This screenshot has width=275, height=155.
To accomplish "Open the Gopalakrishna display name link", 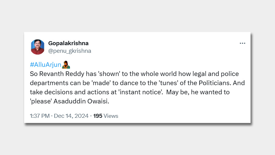I will [68, 43].
